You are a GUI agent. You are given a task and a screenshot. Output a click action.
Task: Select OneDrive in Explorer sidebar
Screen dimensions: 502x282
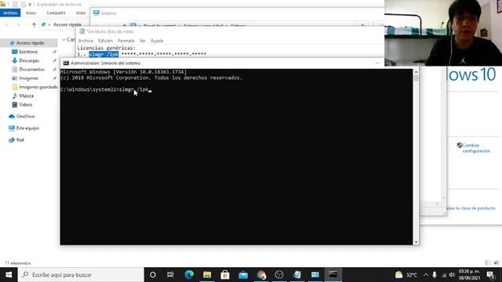click(x=25, y=117)
